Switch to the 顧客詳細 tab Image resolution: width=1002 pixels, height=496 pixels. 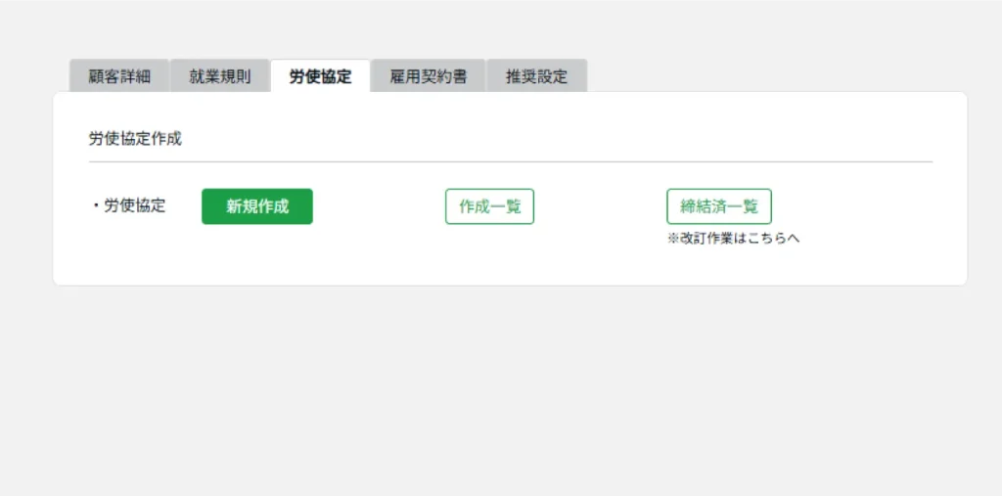click(119, 76)
